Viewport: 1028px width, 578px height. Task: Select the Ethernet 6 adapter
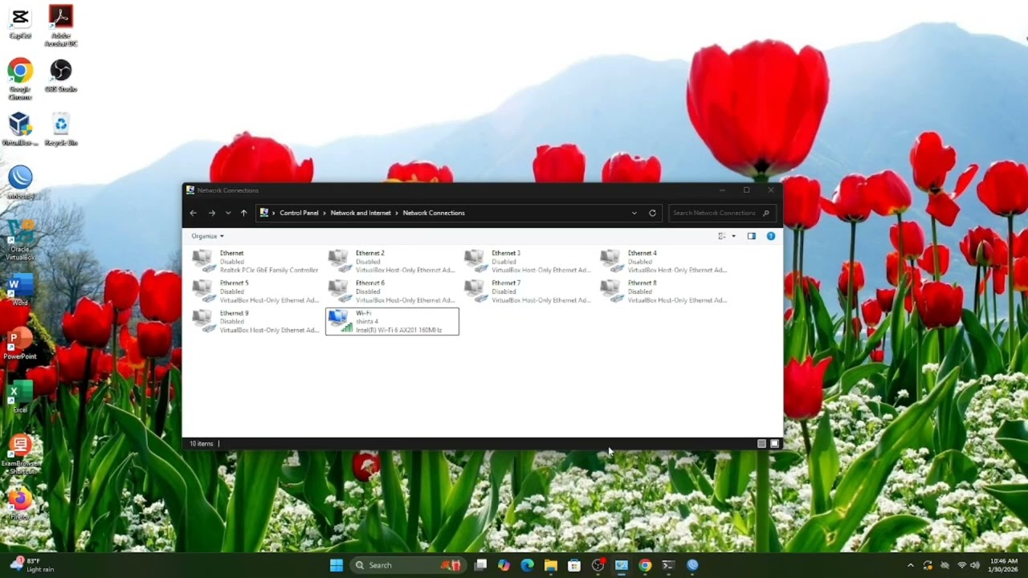click(392, 291)
